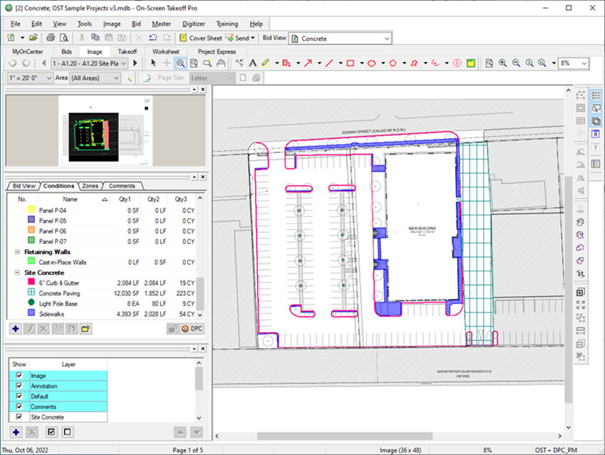The width and height of the screenshot is (605, 455).
Task: Click the zoom in magnifier icon
Action: click(503, 63)
